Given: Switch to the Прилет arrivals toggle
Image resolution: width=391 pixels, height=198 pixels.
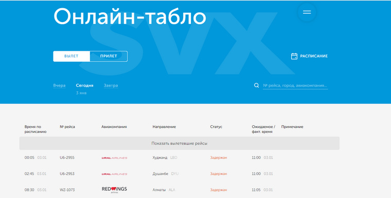Looking at the screenshot, I should click(x=109, y=56).
